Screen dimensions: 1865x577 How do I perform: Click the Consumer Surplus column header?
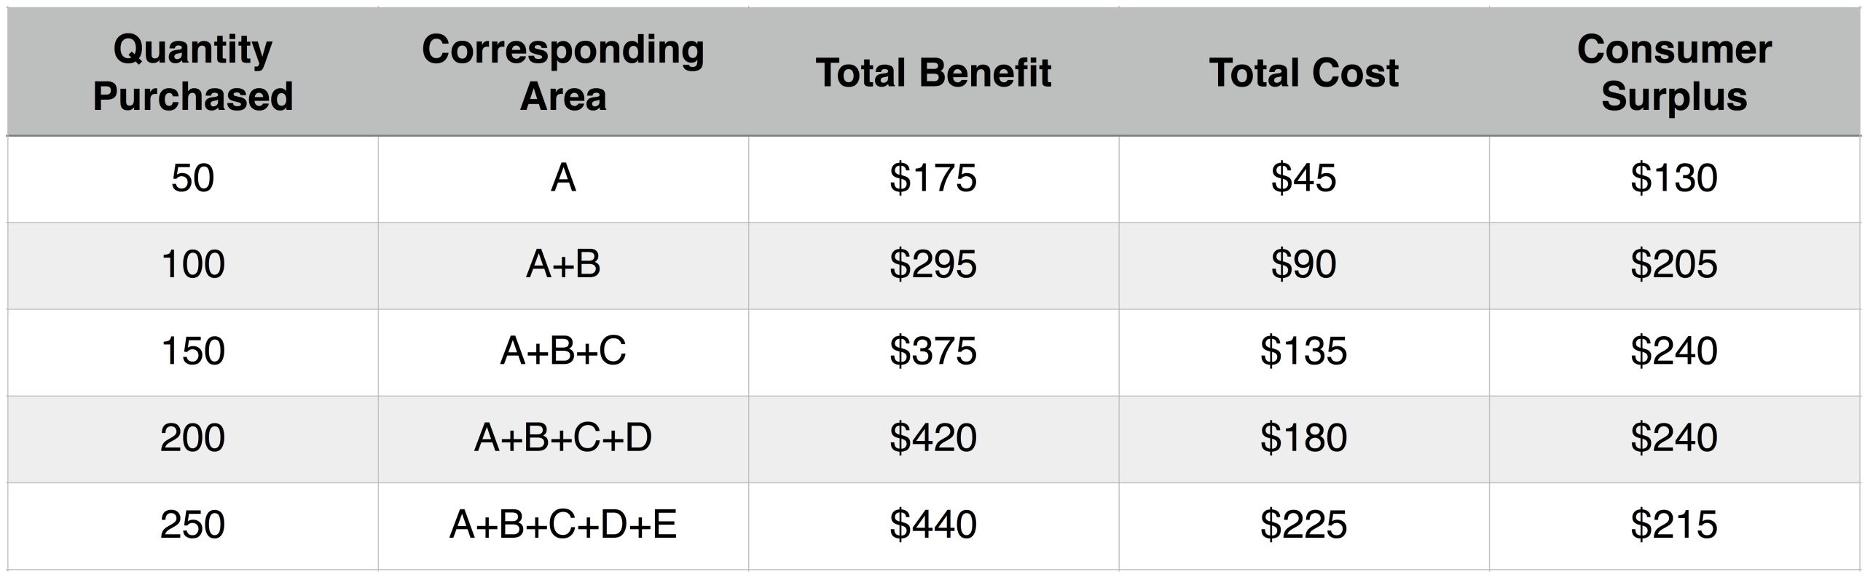point(1674,72)
